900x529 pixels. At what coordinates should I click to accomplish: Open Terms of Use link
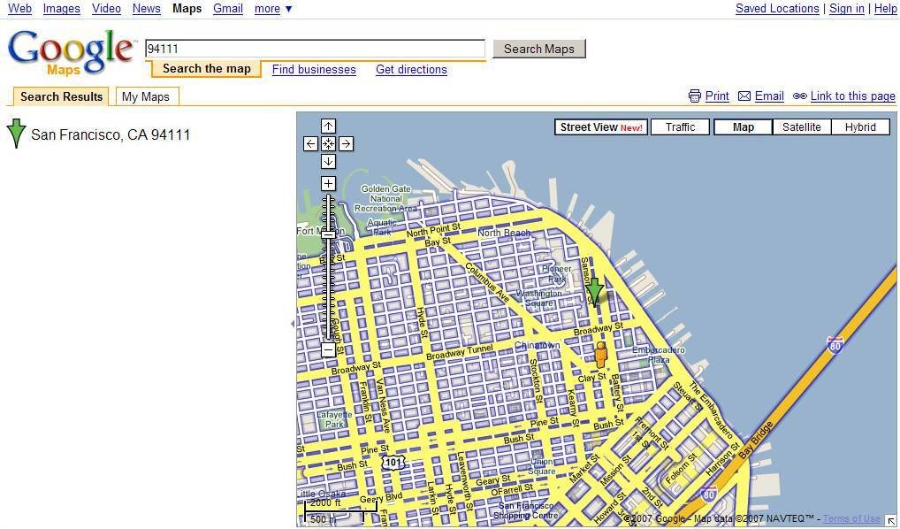pos(851,518)
